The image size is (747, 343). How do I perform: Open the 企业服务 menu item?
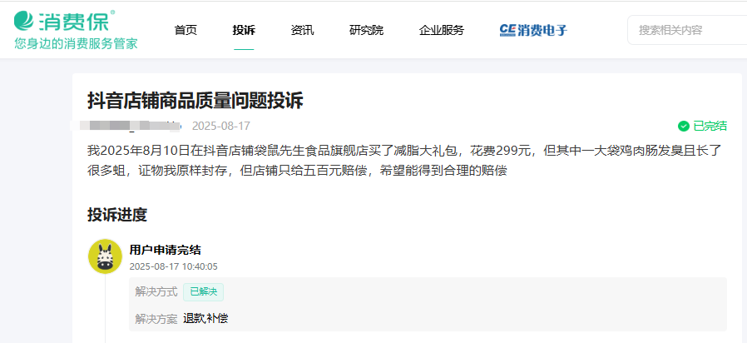(x=442, y=31)
